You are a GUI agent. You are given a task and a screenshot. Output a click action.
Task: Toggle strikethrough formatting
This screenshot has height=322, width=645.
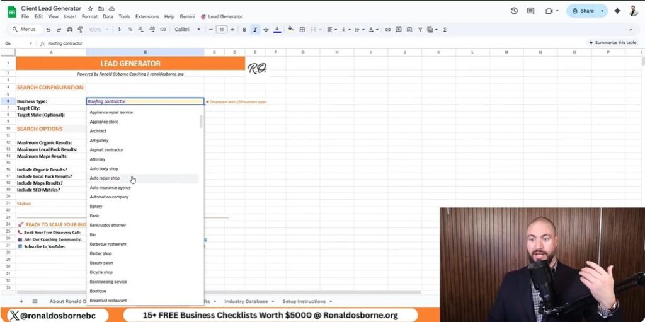pyautogui.click(x=266, y=30)
